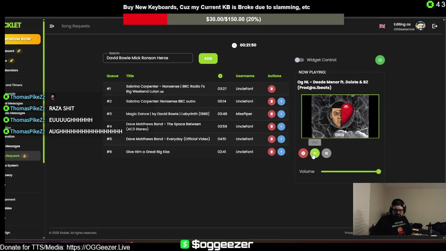Skip the currently playing song

tap(315, 153)
